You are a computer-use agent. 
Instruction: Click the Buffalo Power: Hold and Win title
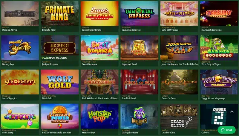tap(56, 133)
